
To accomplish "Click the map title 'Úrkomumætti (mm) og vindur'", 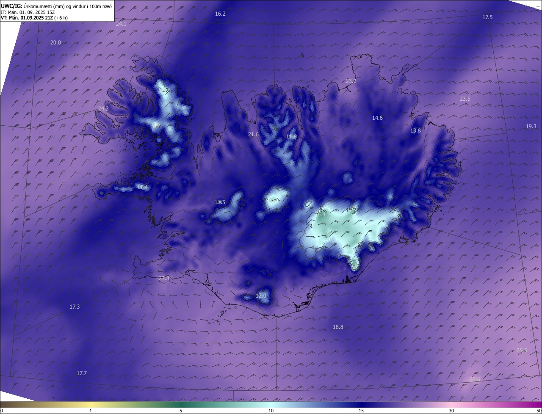I will pyautogui.click(x=55, y=6).
